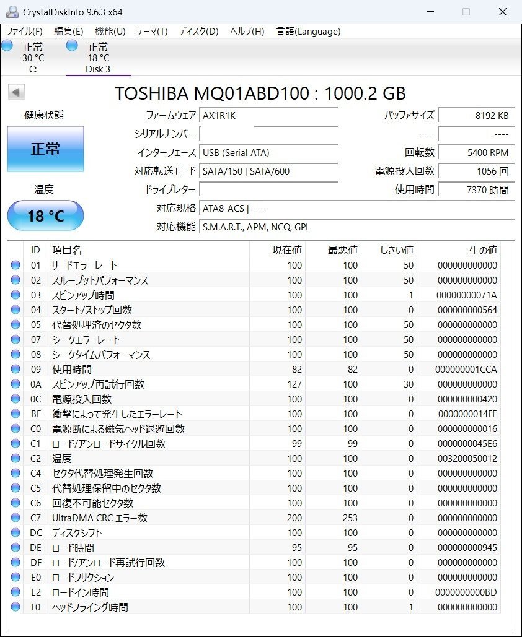Click status orb in row C2 温度
Viewport: 522px width, 637px height.
click(x=15, y=458)
